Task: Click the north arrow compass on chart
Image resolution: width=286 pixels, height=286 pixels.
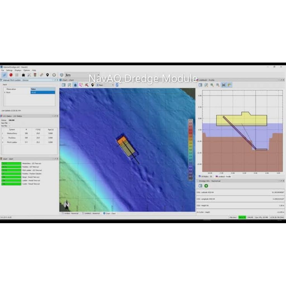Action: point(67,204)
